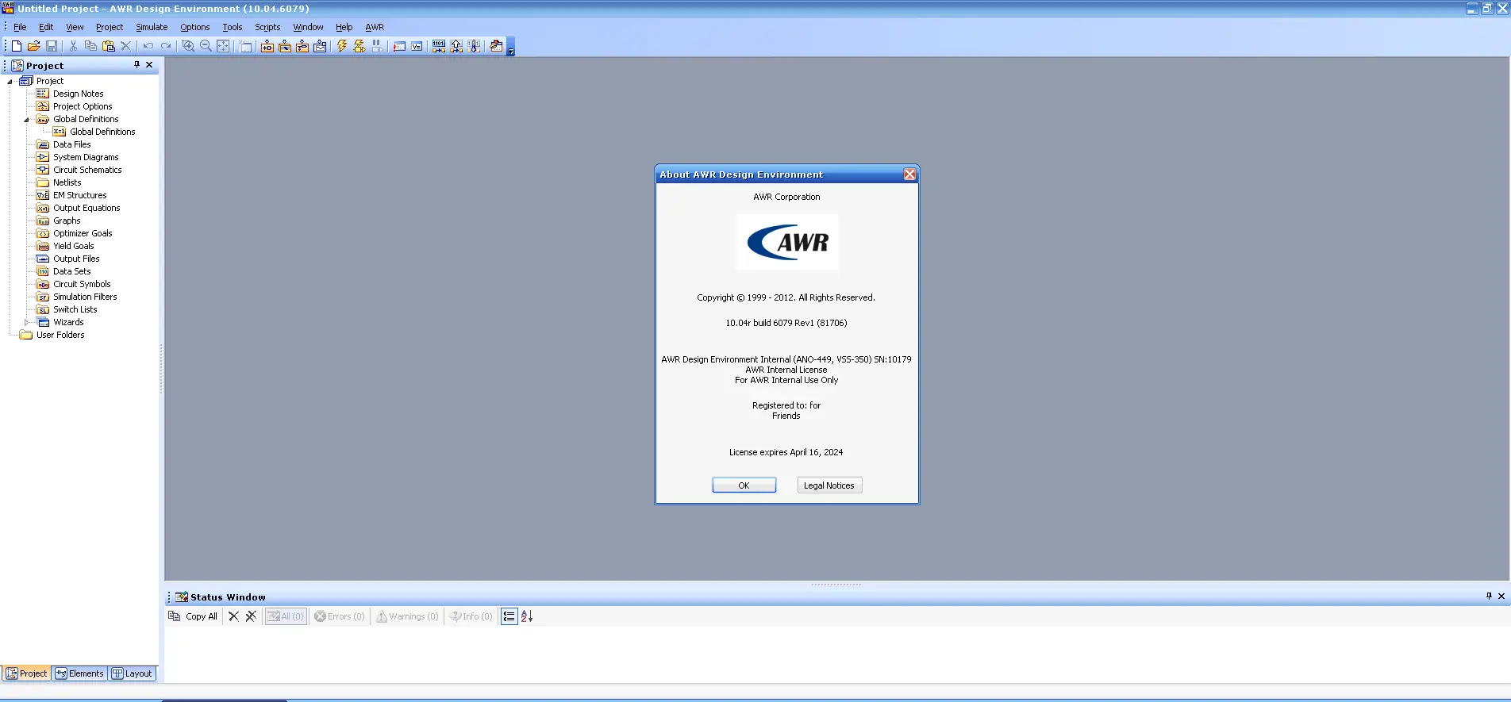Click the Redo arrow icon
The width and height of the screenshot is (1511, 702).
tap(166, 46)
